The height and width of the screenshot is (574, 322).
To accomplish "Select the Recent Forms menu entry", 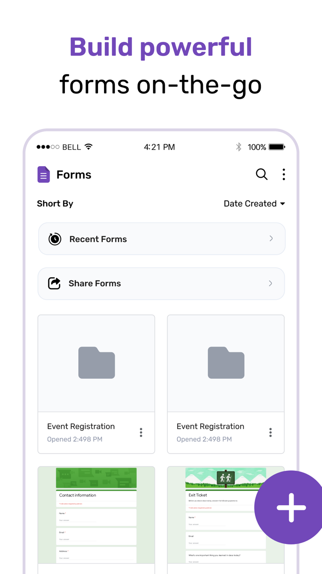I will (98, 239).
